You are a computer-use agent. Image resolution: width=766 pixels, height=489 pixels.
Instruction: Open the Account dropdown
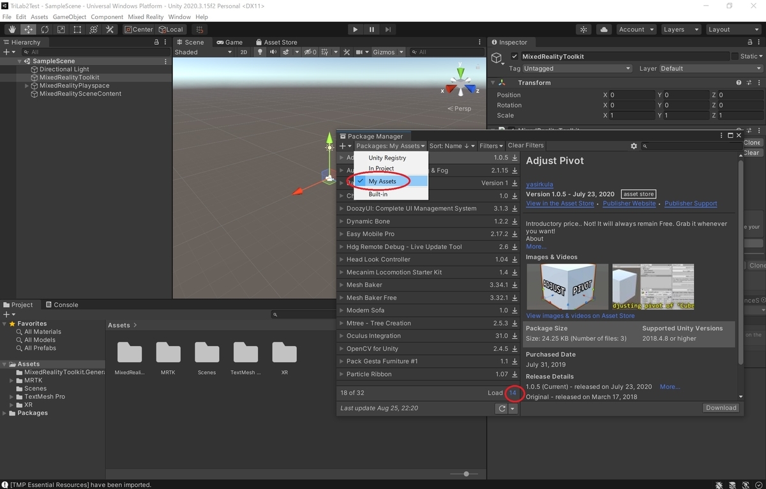[636, 29]
